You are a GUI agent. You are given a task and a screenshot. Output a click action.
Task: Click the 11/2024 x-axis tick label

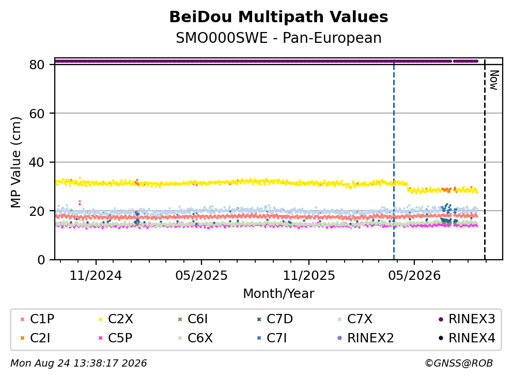[96, 276]
